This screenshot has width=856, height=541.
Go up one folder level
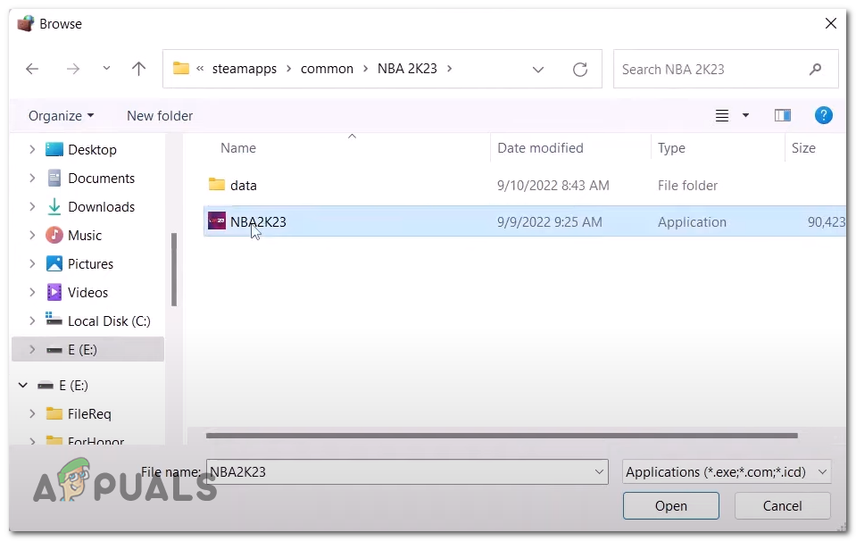click(138, 69)
